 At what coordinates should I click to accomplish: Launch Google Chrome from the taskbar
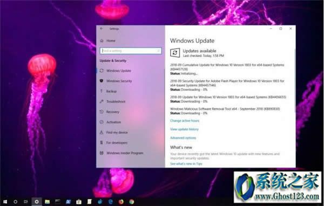pyautogui.click(x=132, y=202)
